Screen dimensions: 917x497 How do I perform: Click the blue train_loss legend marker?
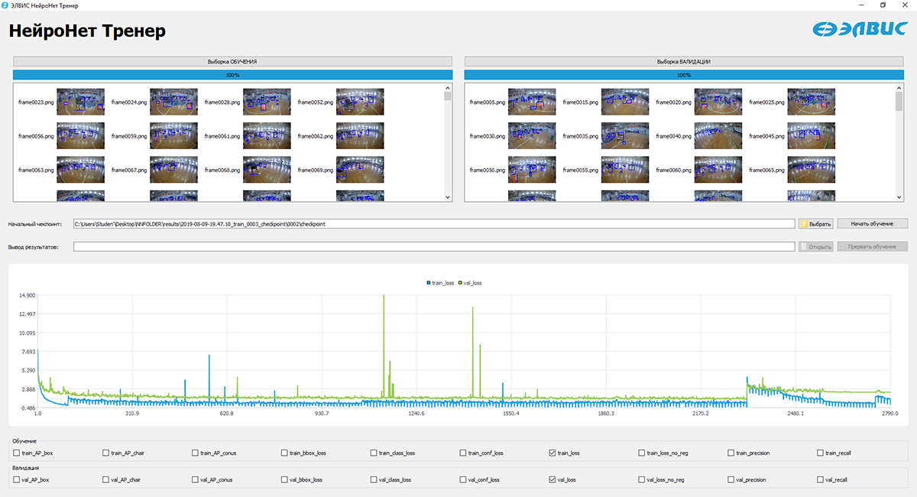click(x=429, y=283)
